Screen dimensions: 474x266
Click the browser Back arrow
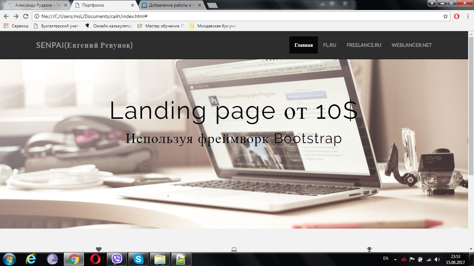coord(6,16)
